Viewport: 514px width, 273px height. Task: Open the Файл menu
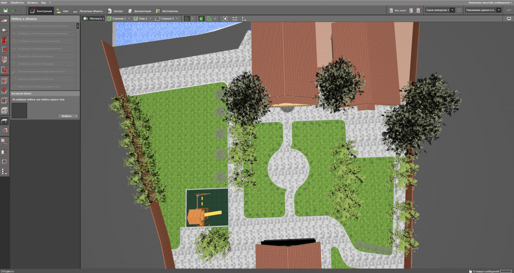[x=5, y=3]
